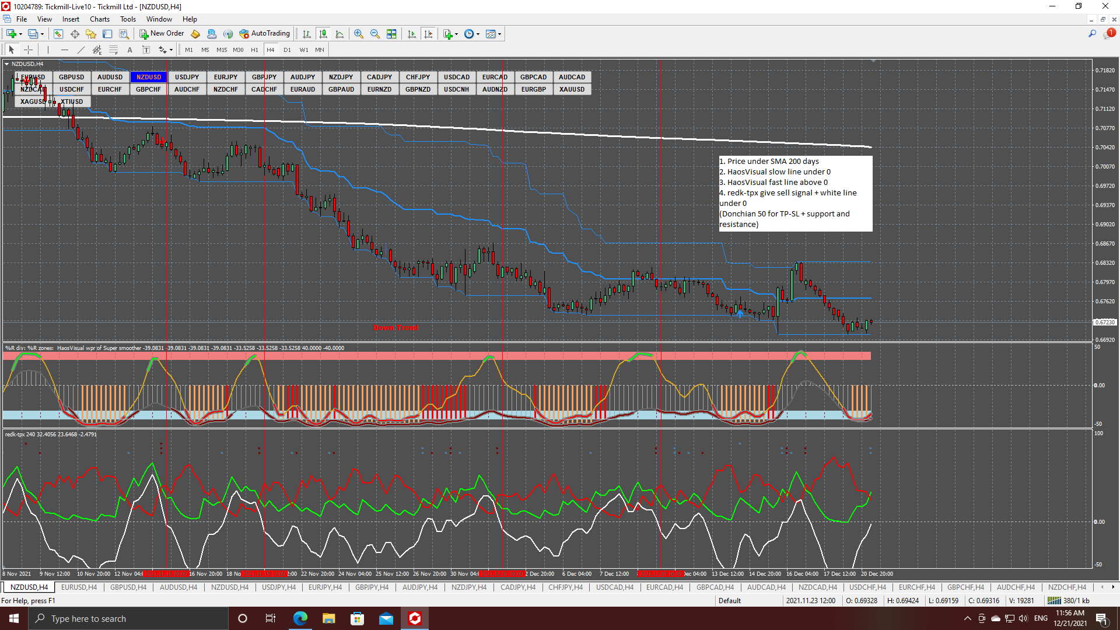This screenshot has width=1120, height=630.
Task: Expand the Indicators list dropdown arrow
Action: pyautogui.click(x=456, y=34)
